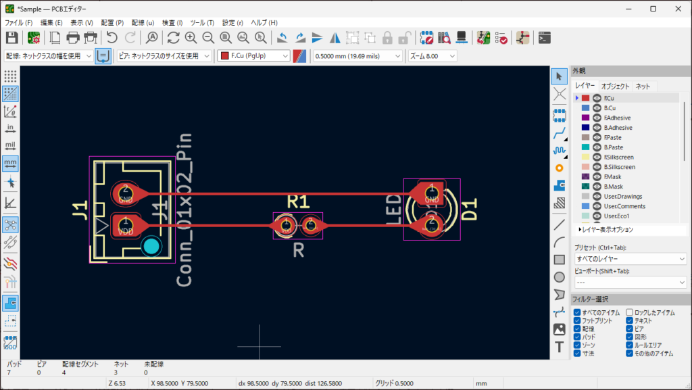Open the Scripting Console icon

pyautogui.click(x=546, y=38)
